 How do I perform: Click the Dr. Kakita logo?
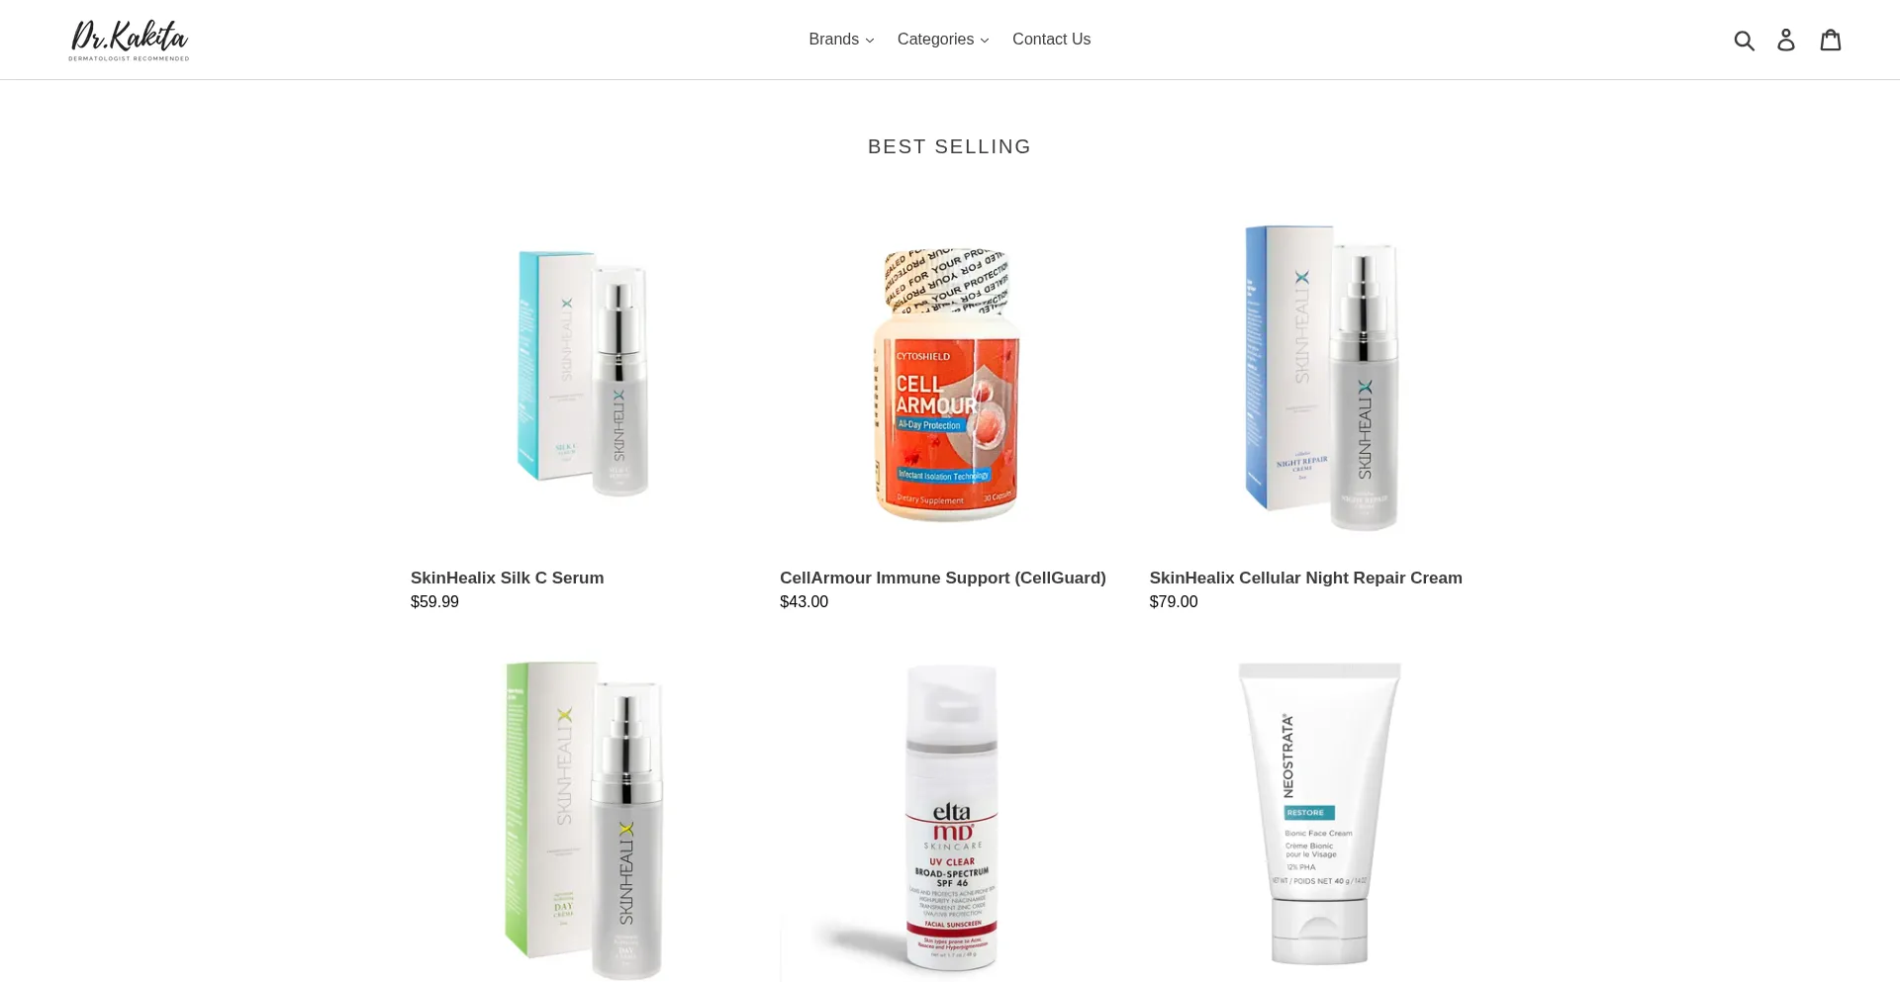coord(129,40)
